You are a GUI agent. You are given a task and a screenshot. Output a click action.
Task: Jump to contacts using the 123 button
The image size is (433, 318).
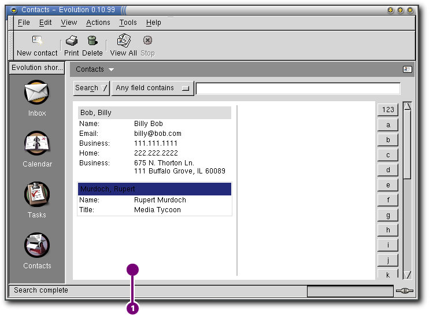pyautogui.click(x=388, y=109)
